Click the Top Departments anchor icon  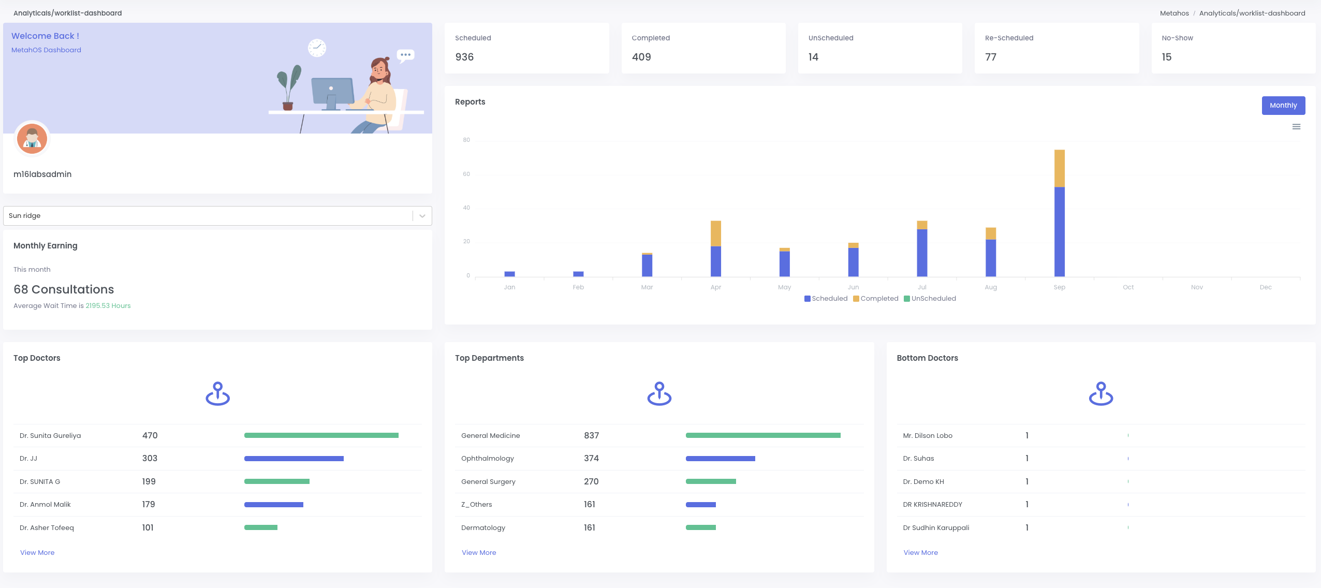point(659,394)
